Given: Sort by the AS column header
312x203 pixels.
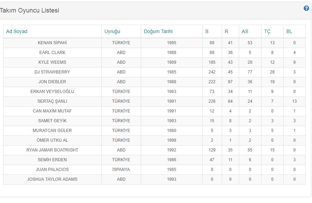Looking at the screenshot, I should [245, 31].
